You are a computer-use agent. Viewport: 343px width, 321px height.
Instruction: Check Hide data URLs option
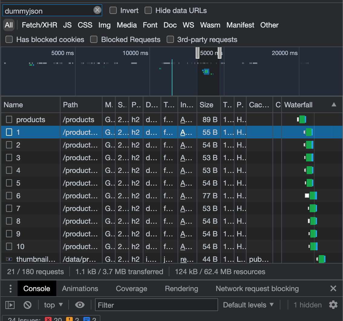point(148,11)
